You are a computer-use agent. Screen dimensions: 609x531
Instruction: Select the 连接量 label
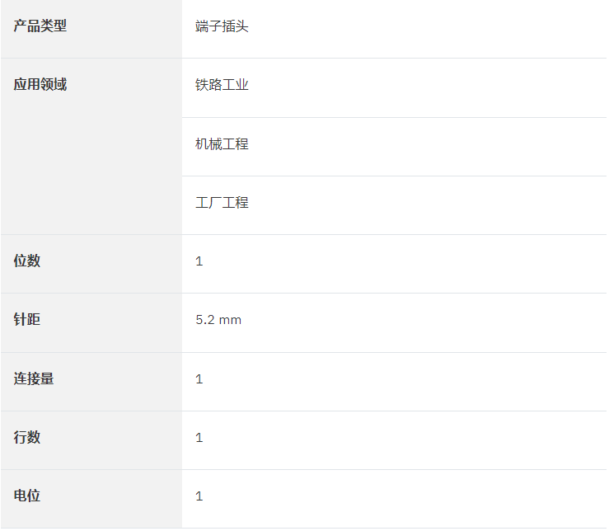click(x=34, y=378)
